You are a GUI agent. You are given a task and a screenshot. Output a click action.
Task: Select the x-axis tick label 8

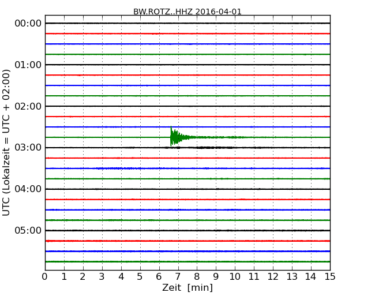[197, 277]
